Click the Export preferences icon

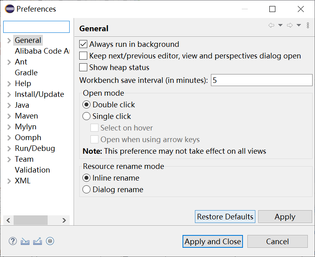(38, 241)
